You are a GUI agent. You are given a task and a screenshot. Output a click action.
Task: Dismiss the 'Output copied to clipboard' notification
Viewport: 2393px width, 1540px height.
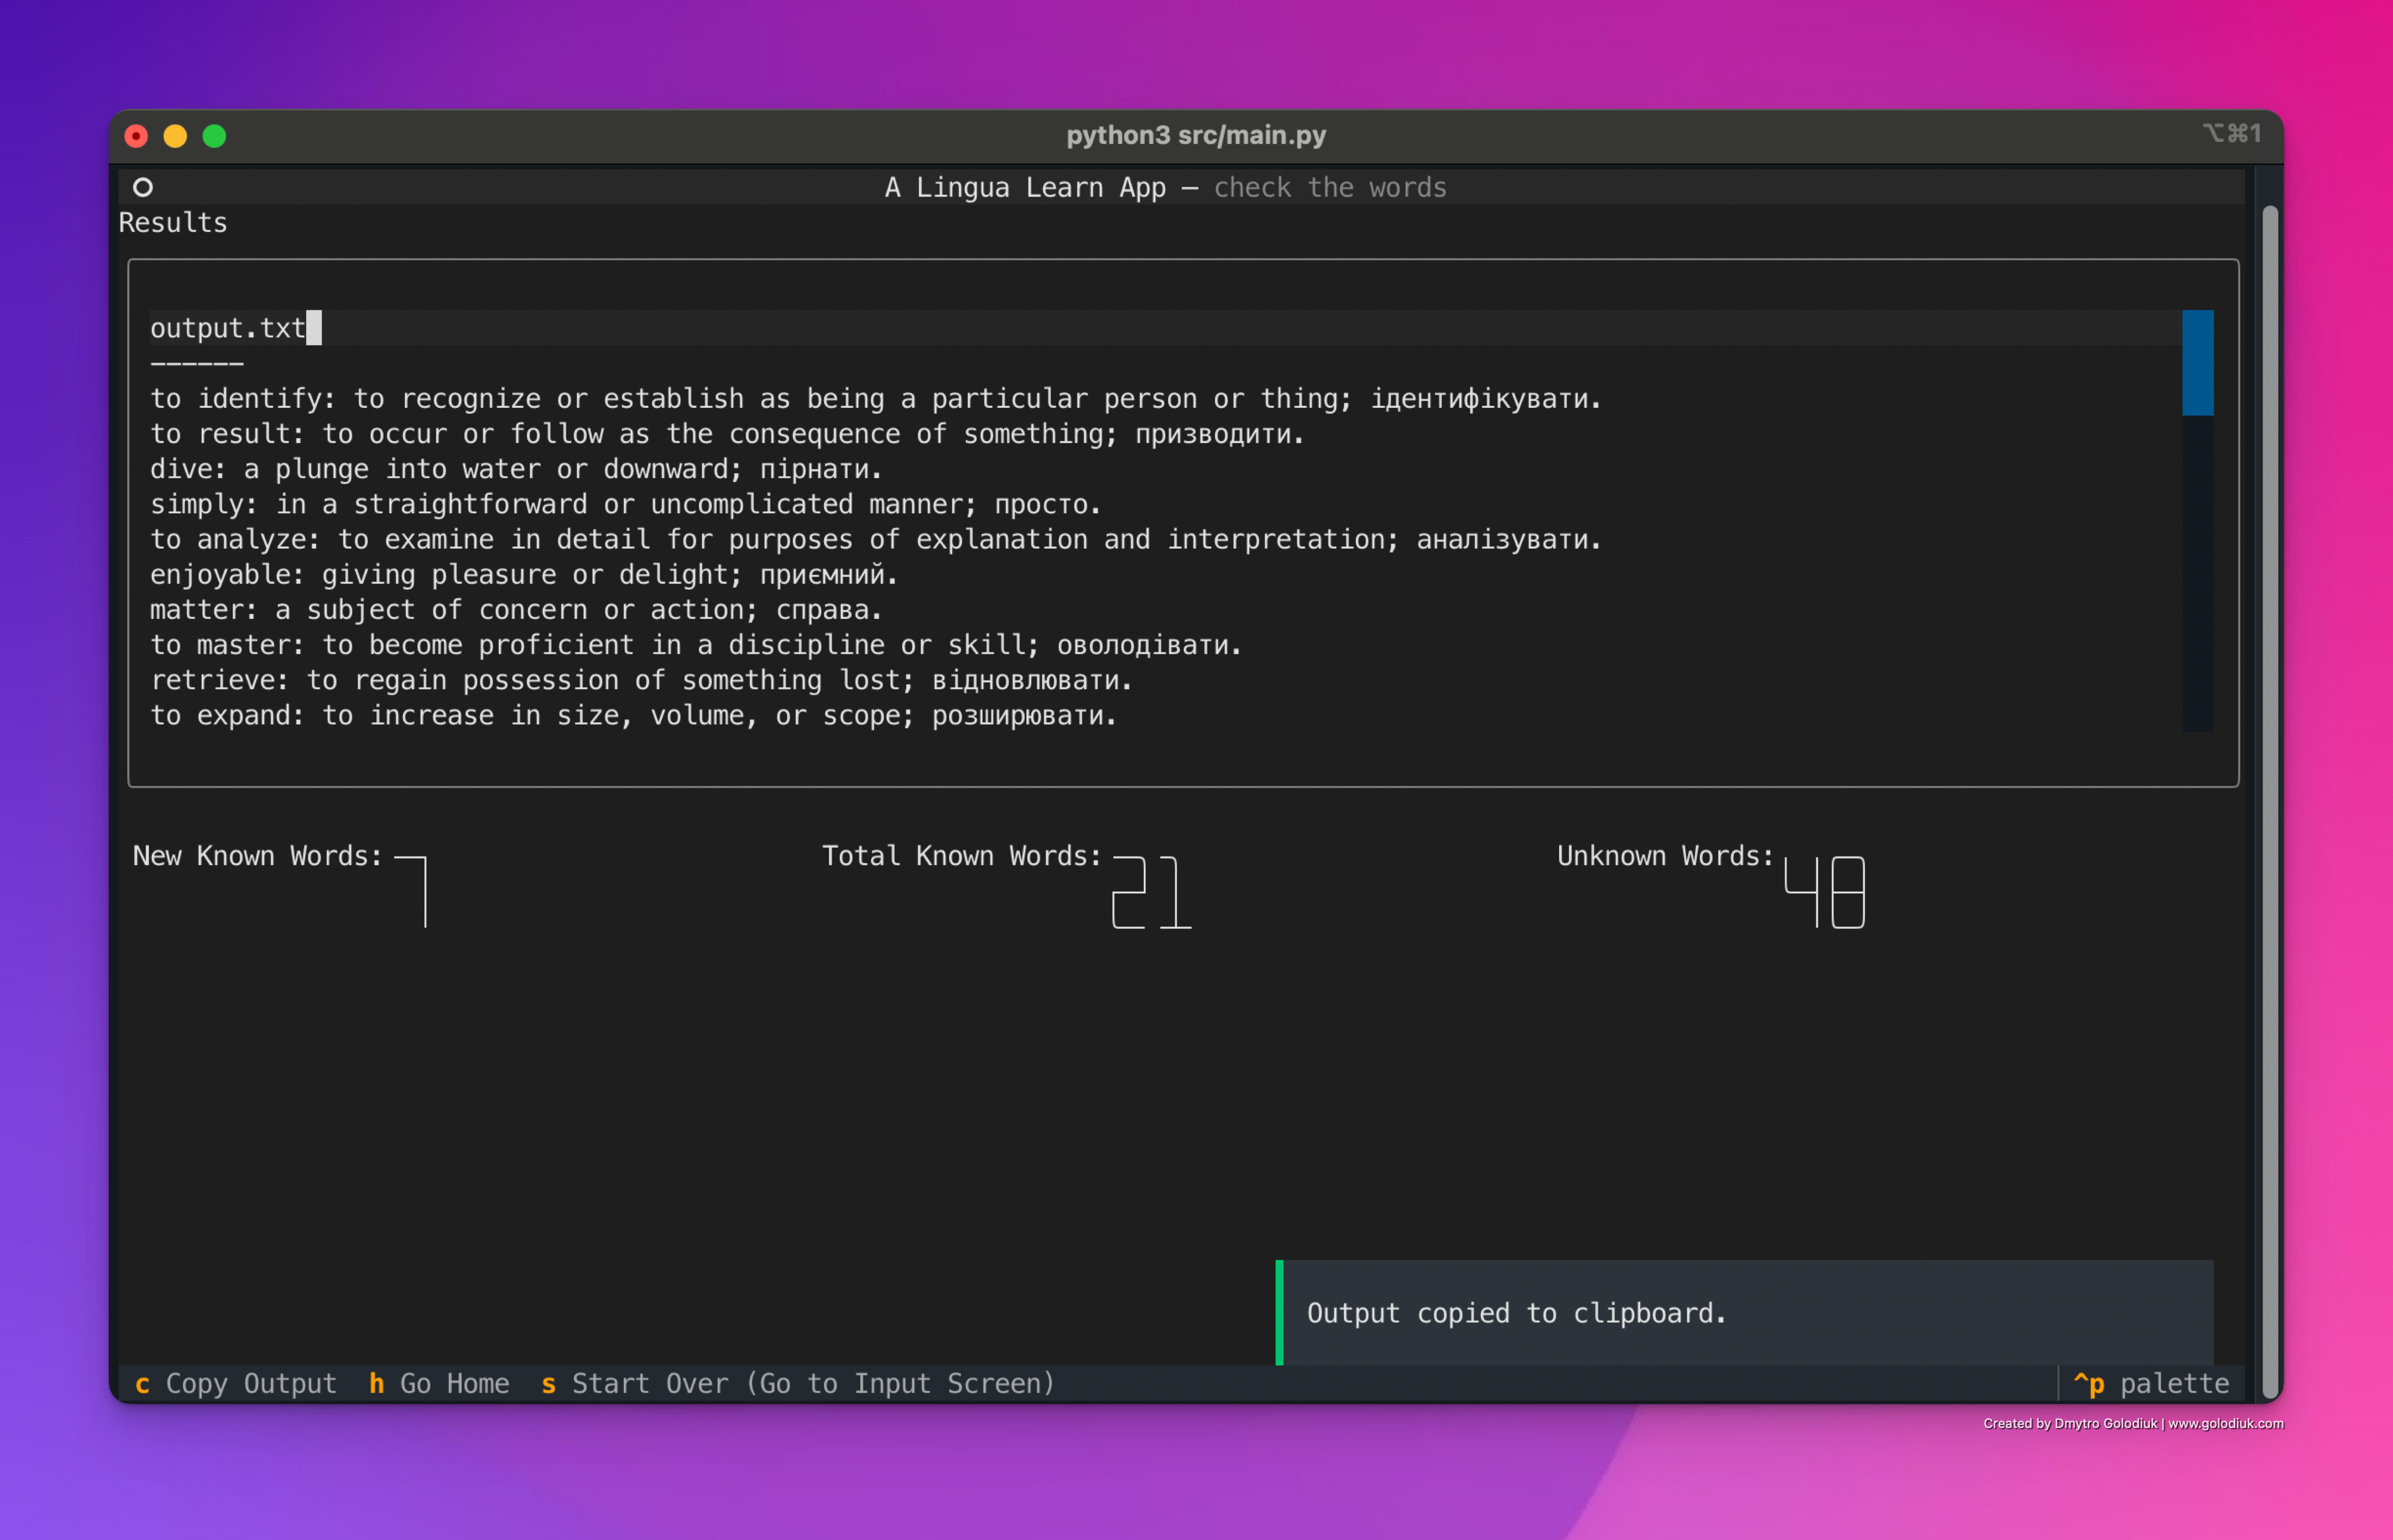1745,1312
